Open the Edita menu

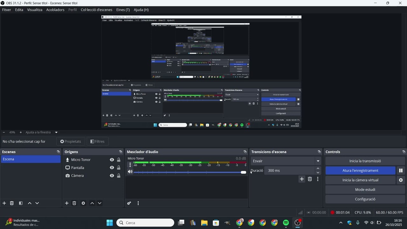(x=19, y=10)
